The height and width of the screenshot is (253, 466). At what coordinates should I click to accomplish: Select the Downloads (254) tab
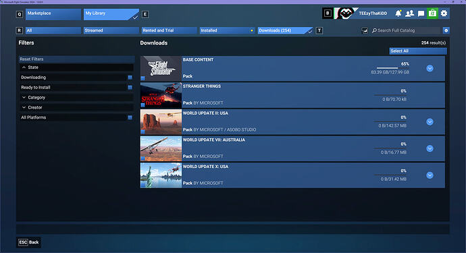[285, 30]
